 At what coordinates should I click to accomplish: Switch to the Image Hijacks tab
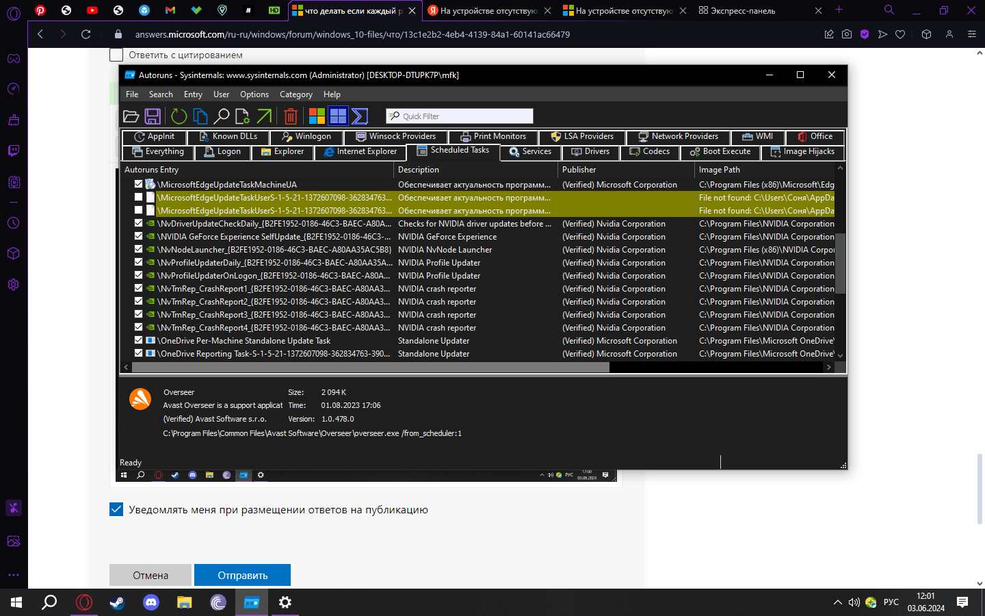click(x=802, y=152)
